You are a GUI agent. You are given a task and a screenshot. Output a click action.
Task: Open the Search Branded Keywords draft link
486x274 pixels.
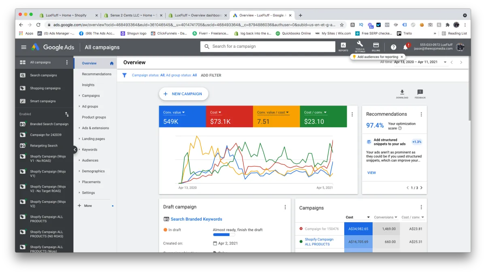click(196, 219)
